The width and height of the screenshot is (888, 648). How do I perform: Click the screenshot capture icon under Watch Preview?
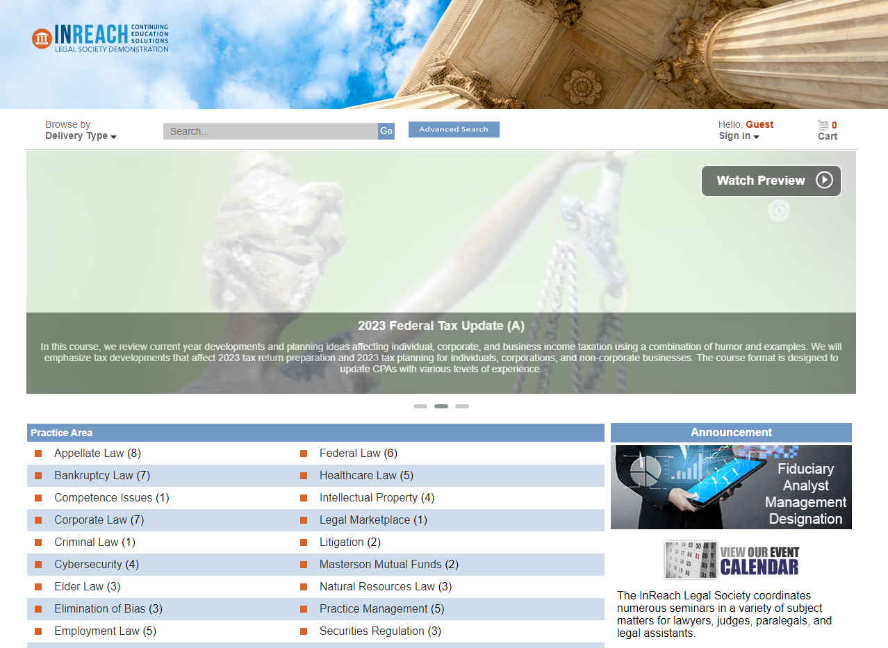point(779,210)
